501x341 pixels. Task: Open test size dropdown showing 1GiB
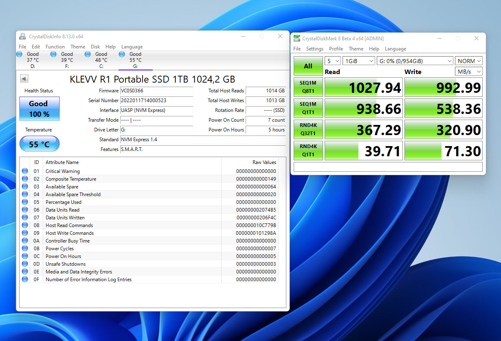pyautogui.click(x=359, y=61)
